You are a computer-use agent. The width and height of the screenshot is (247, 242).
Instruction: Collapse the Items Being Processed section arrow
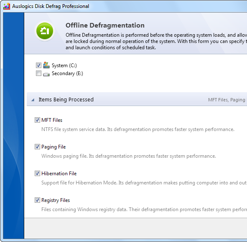pos(33,100)
